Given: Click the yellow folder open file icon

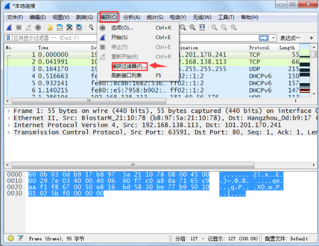Looking at the screenshot, I should coord(50,27).
